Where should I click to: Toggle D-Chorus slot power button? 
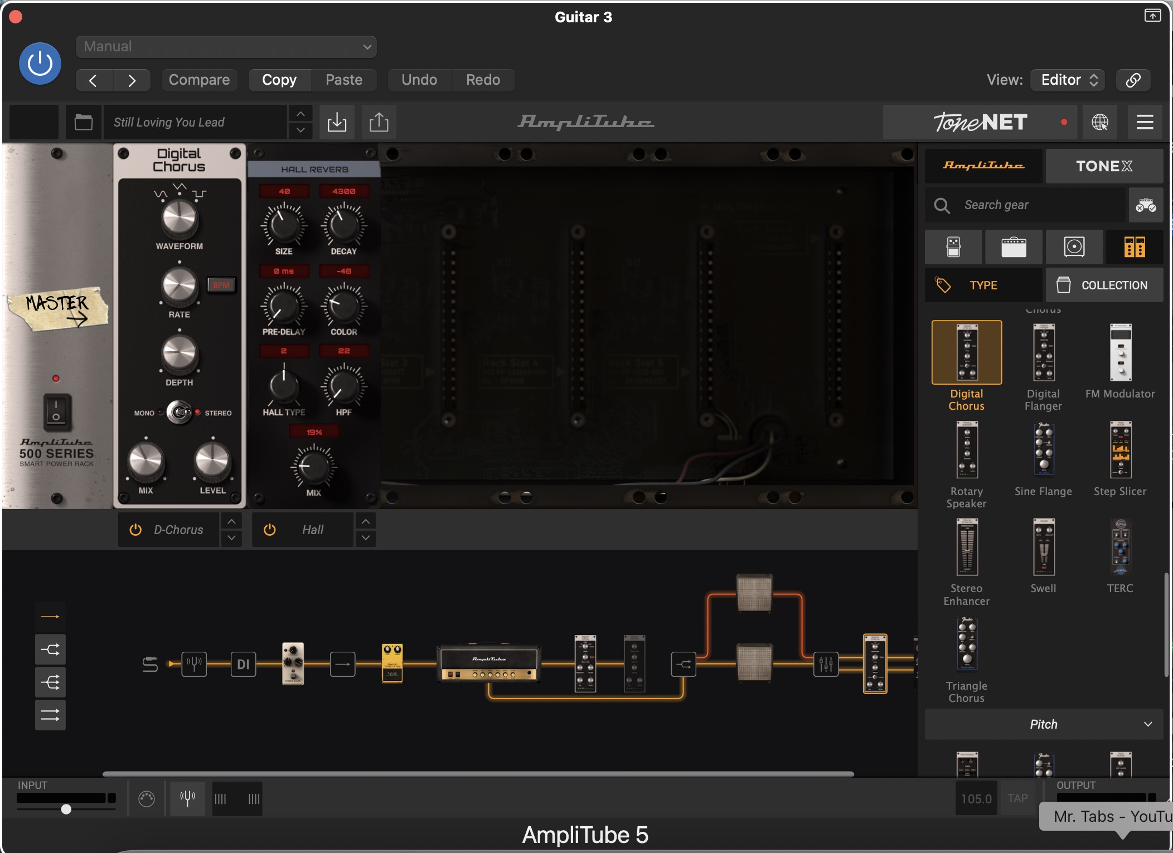coord(135,530)
